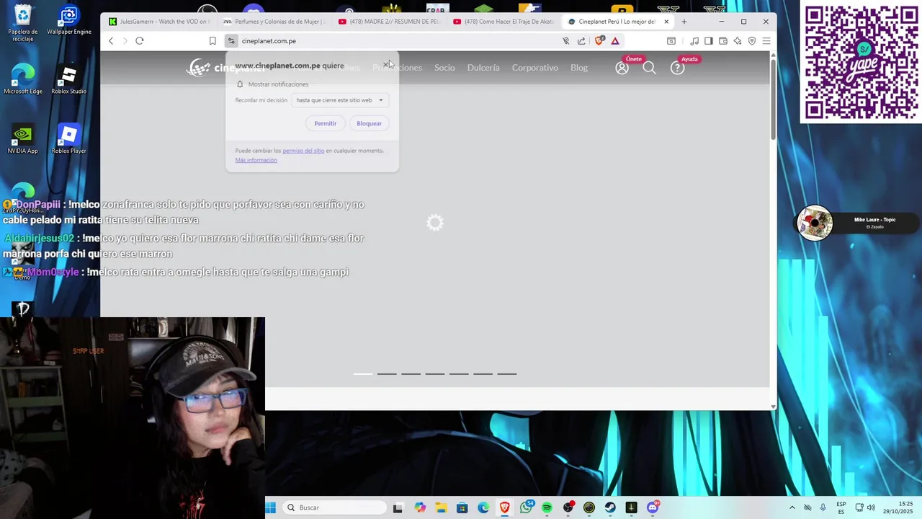
Task: Open 'permiso del sitio' link
Action: [303, 151]
